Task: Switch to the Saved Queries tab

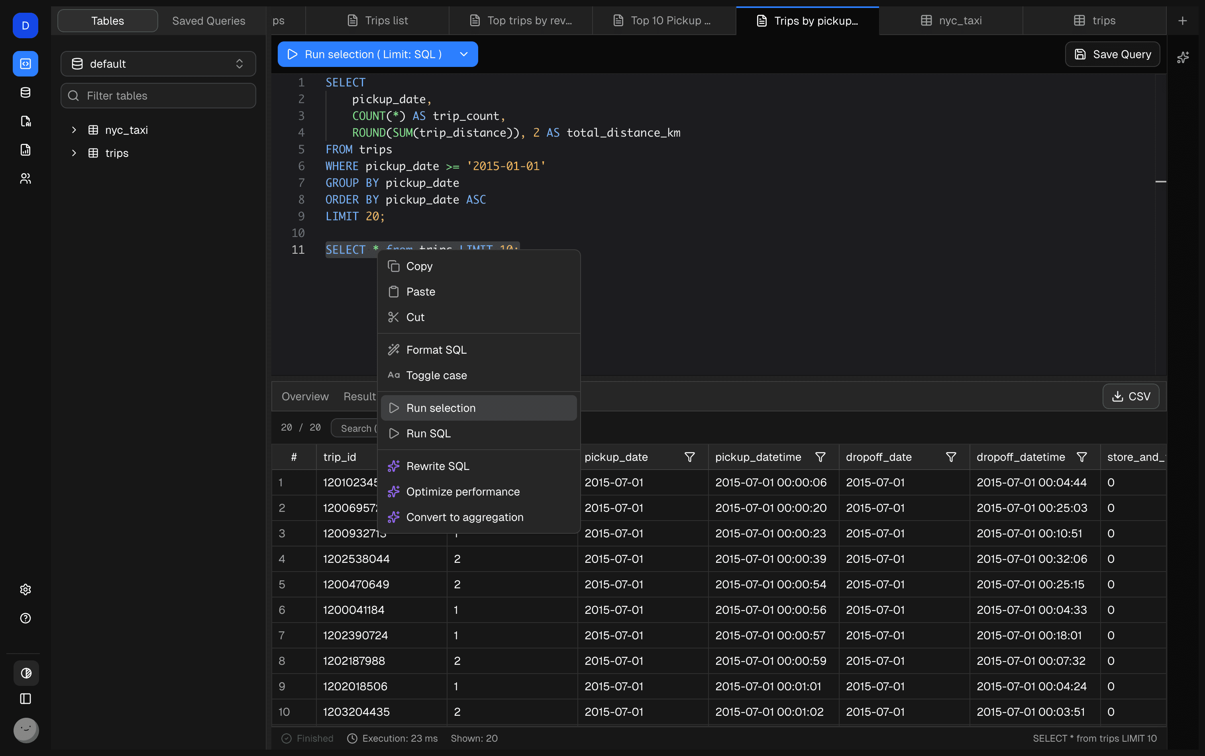Action: (x=208, y=20)
